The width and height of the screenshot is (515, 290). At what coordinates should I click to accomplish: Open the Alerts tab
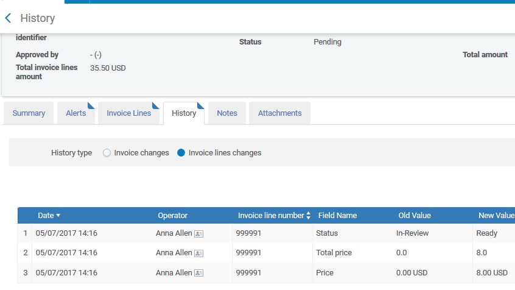point(75,113)
